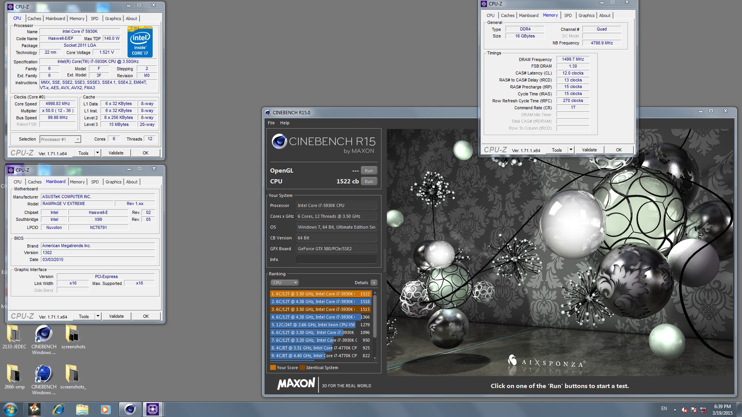The width and height of the screenshot is (742, 417).
Task: Open the Cinebench Help menu
Action: coord(285,123)
